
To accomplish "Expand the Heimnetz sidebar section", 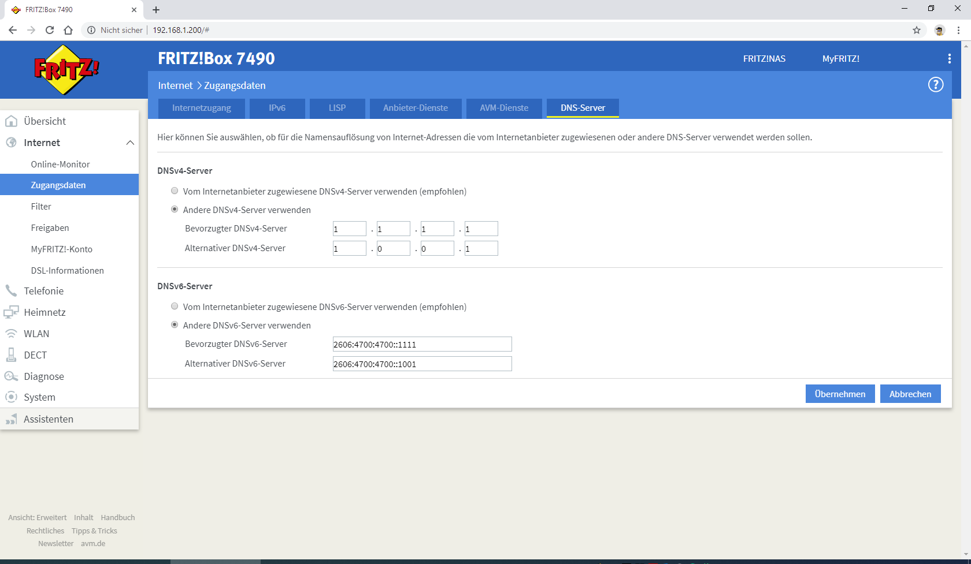I will coord(45,312).
